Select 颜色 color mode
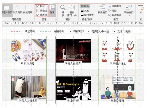The width and height of the screenshot is (149, 108). pyautogui.click(x=85, y=6)
